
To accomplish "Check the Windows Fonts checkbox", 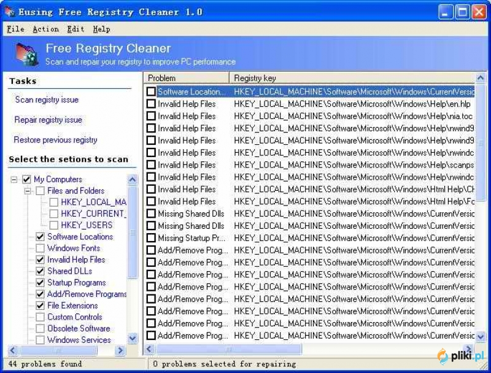I will point(40,248).
